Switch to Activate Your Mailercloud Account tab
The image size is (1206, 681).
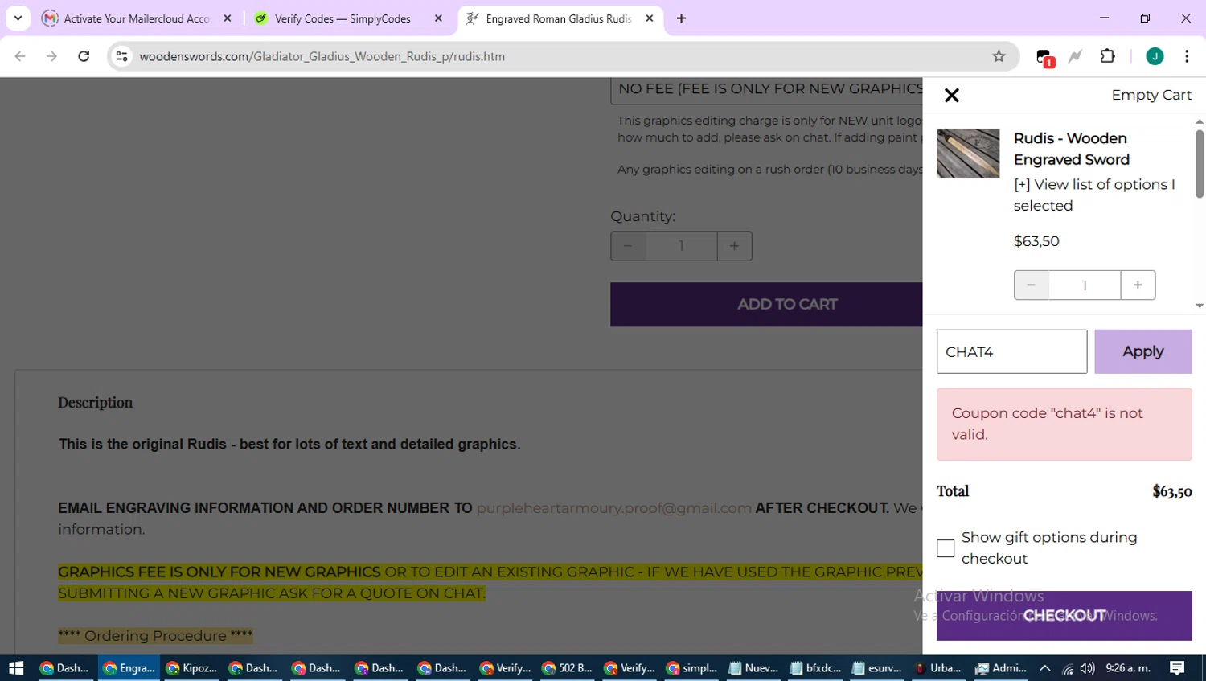(137, 18)
